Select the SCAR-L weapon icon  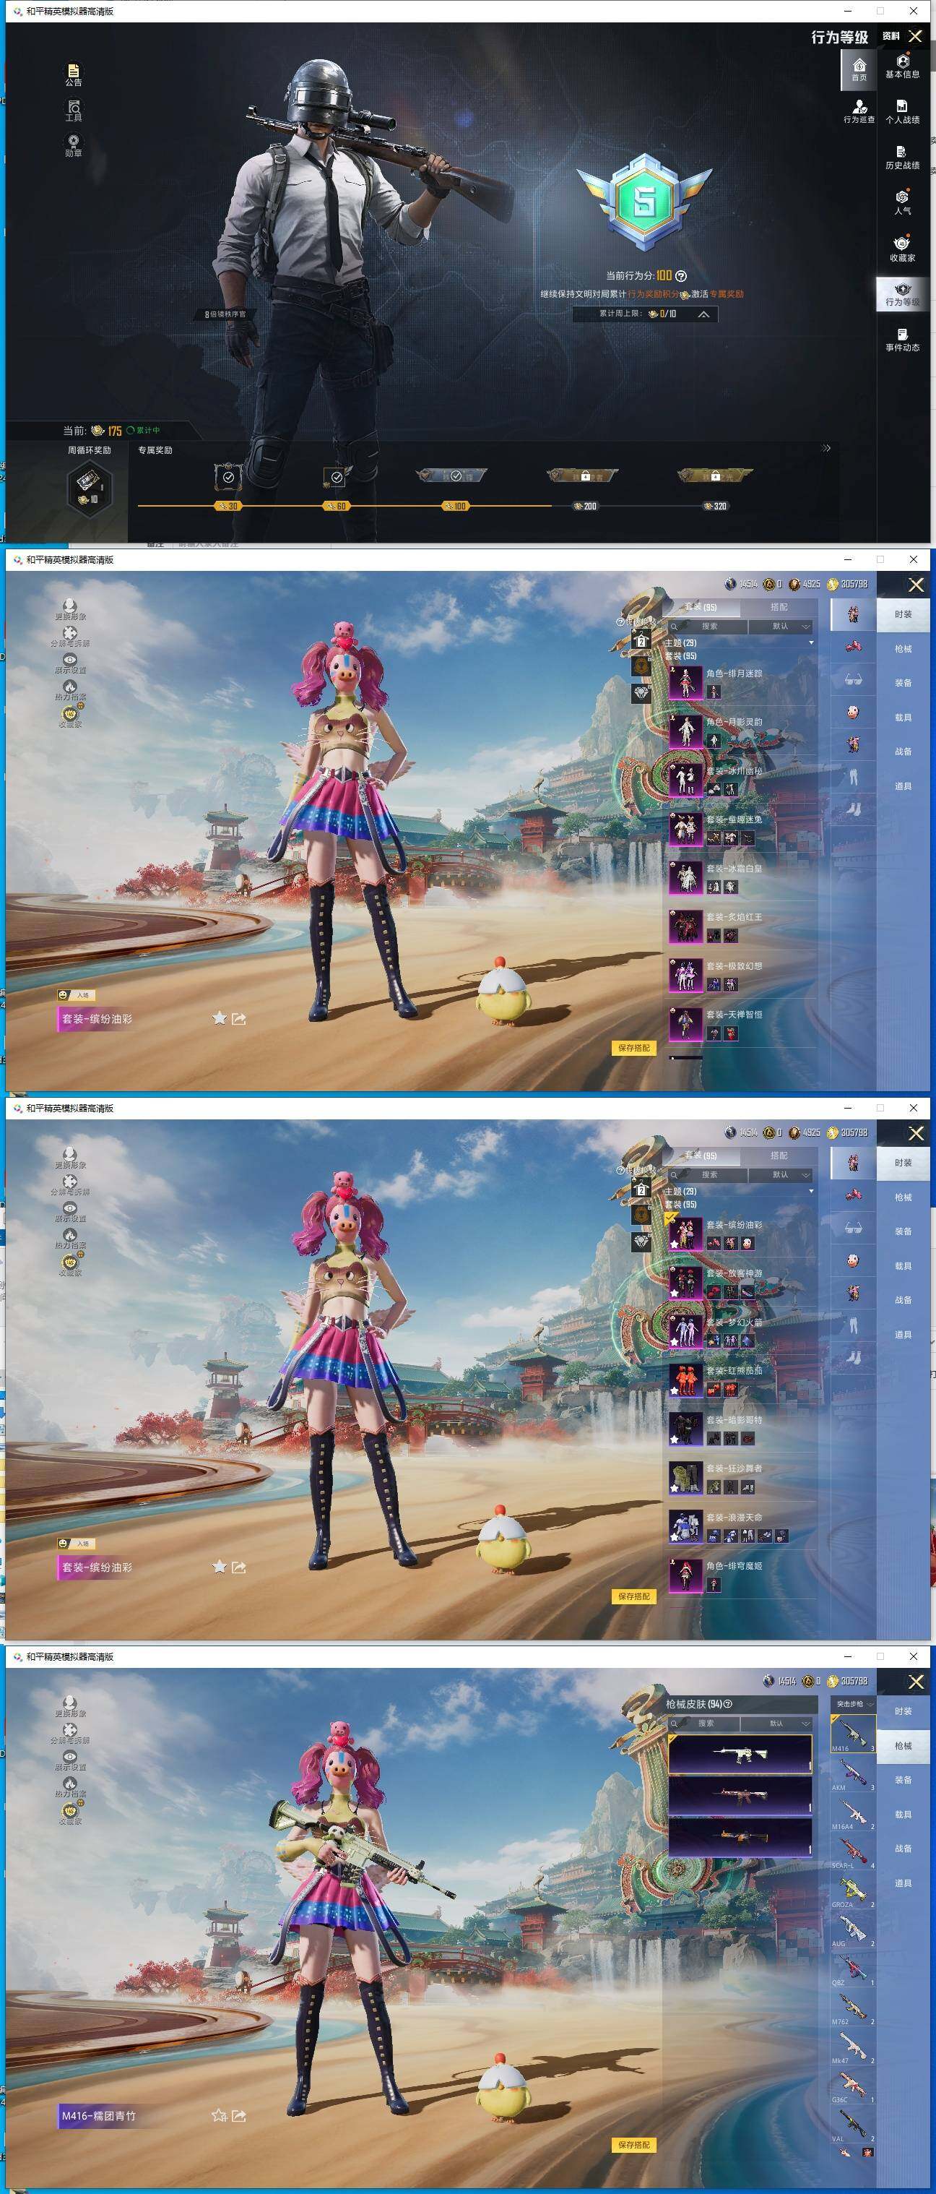point(853,1852)
